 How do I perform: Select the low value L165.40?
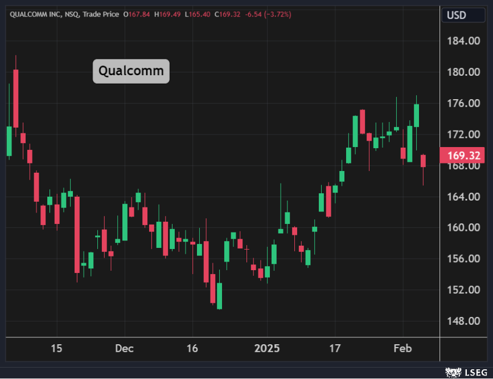click(198, 14)
